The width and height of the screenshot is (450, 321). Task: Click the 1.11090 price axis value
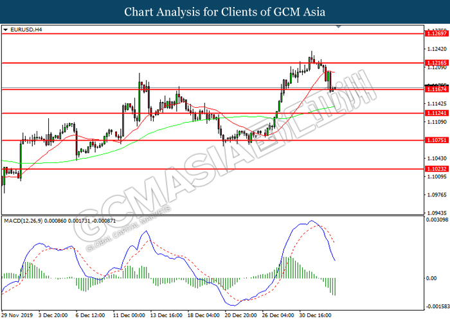[437, 122]
